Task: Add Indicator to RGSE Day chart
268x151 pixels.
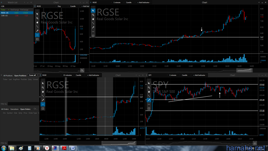Action: click(x=85, y=6)
